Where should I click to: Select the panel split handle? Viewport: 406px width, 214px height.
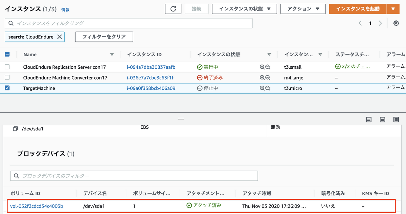pos(181,119)
